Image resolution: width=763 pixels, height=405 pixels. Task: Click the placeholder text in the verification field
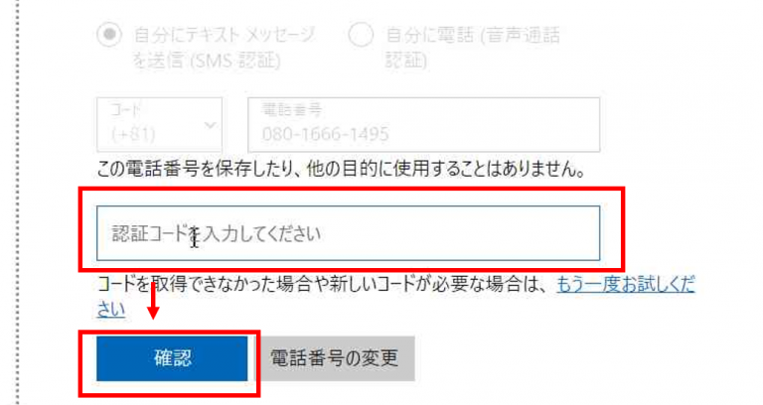coord(216,234)
